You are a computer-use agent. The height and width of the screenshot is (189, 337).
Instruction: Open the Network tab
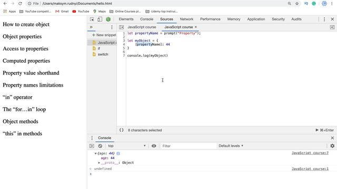coord(186,19)
